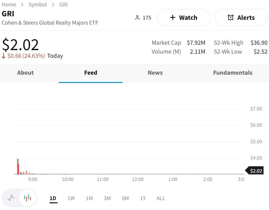
Task: Open the Symbol breadcrumb link
Action: point(38,4)
